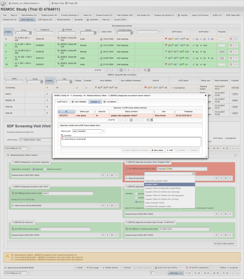244x279 pixels.
Task: Click the New state button
Action: [157, 150]
